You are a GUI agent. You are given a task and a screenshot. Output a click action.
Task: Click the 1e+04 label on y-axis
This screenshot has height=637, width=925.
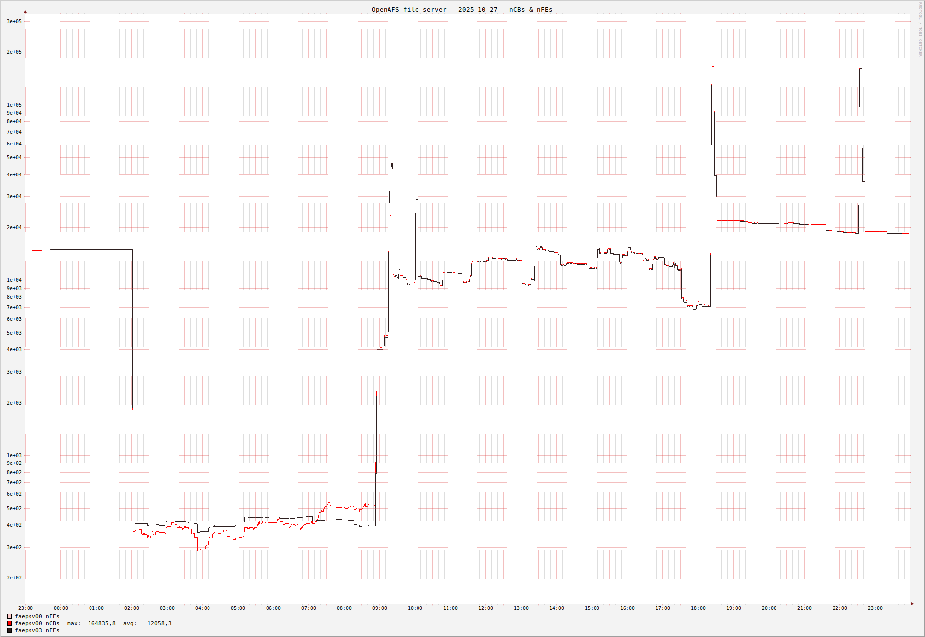[x=14, y=280]
